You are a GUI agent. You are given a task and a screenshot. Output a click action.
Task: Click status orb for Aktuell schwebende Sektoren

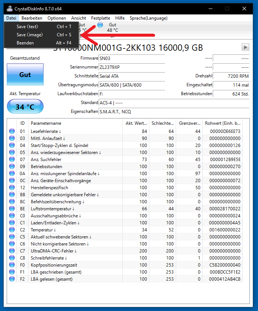pos(12,237)
